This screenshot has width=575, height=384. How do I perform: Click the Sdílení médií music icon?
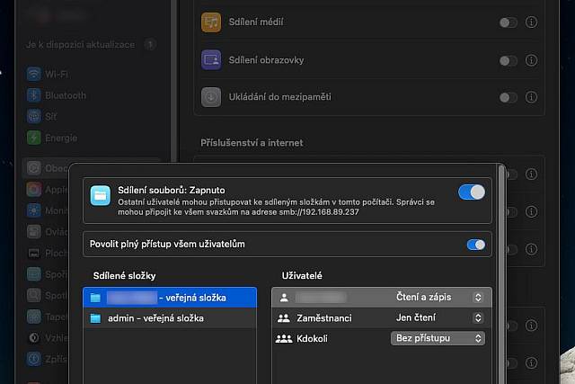[x=211, y=22]
